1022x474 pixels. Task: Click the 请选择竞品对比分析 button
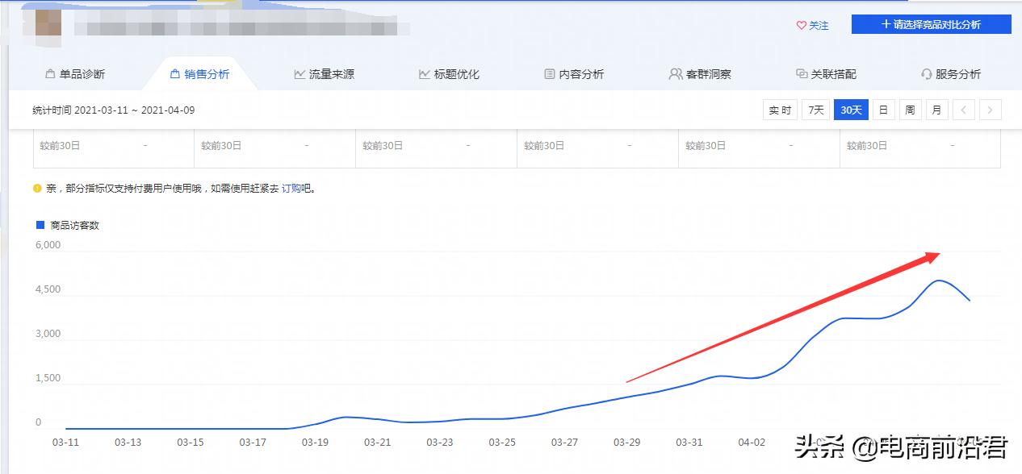coord(930,24)
